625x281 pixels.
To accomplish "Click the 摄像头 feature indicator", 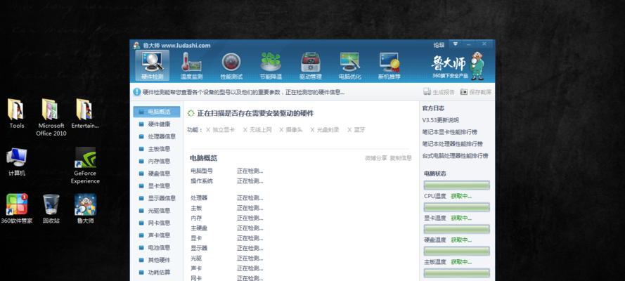I will click(x=291, y=130).
